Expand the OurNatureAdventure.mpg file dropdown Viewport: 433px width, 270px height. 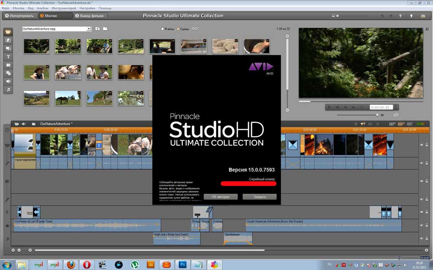pyautogui.click(x=89, y=29)
